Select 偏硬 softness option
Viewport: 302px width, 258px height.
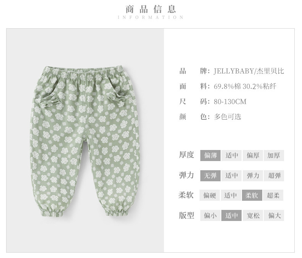click(209, 195)
